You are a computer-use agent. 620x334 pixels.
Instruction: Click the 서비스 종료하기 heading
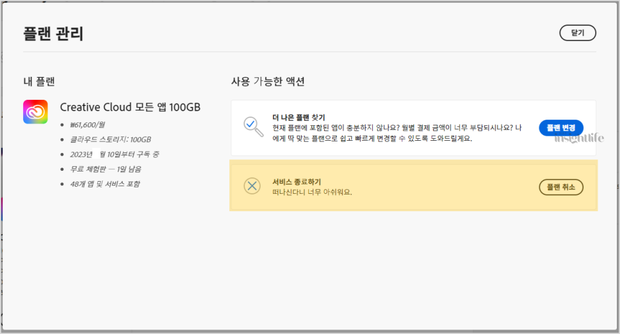297,182
